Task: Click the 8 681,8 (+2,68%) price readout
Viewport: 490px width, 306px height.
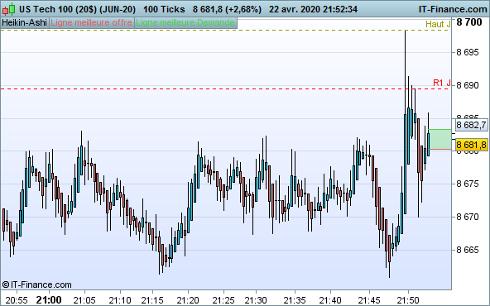Action: (x=227, y=9)
